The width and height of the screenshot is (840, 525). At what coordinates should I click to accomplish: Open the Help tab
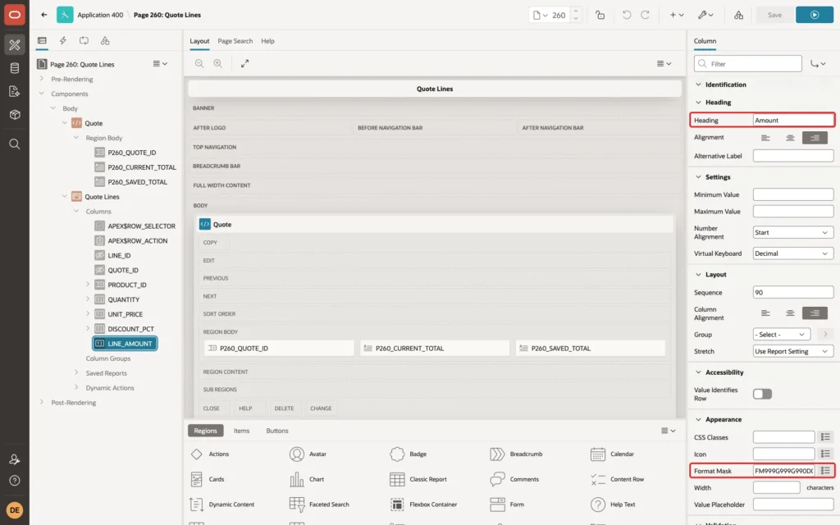(267, 41)
